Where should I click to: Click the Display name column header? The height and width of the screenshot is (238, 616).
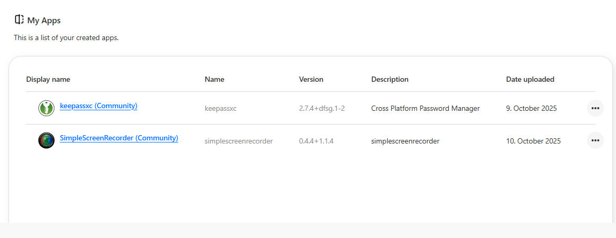pyautogui.click(x=48, y=80)
